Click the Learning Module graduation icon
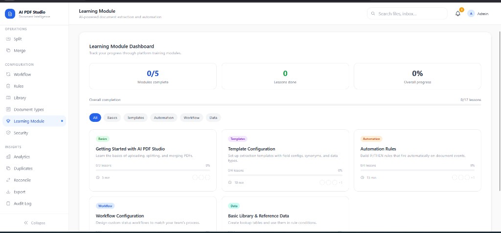The height and width of the screenshot is (233, 501). tap(8, 121)
